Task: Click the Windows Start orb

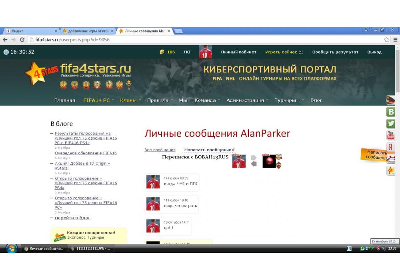Action: coord(12,248)
